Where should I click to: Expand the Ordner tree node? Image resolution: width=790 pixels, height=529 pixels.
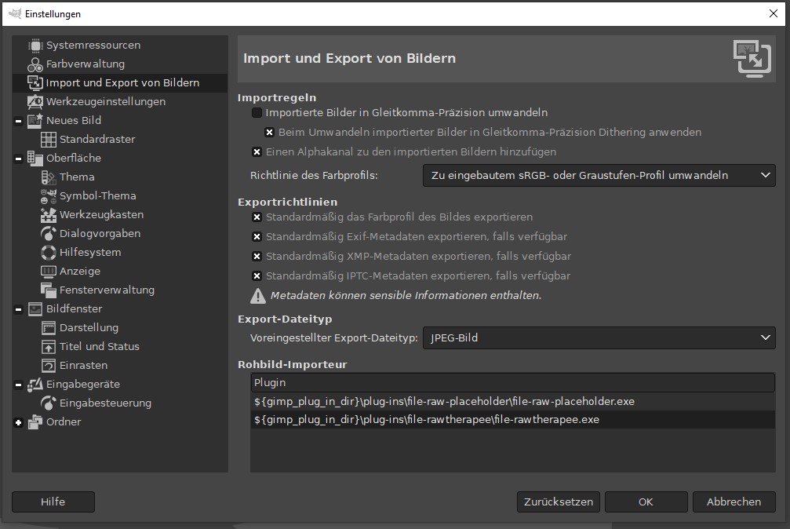tap(18, 422)
